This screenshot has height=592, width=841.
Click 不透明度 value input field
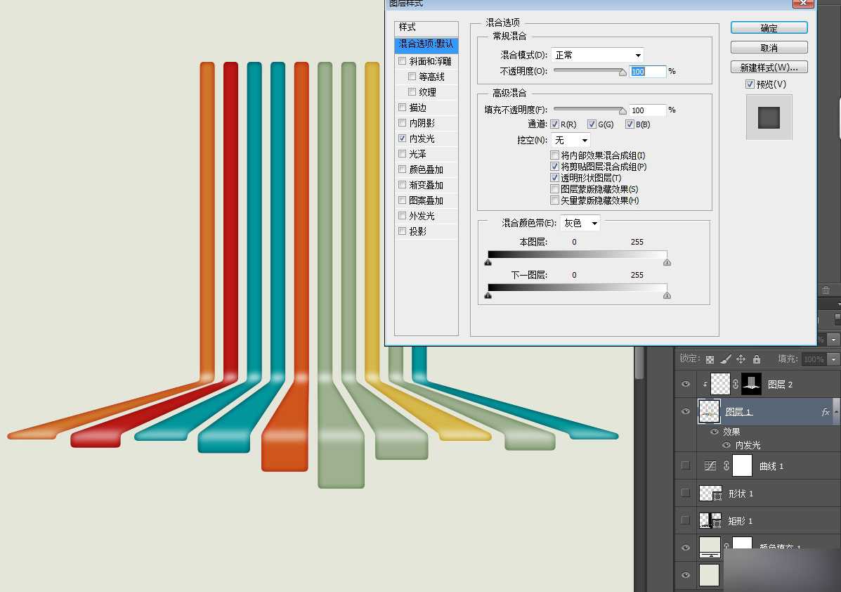click(x=647, y=72)
